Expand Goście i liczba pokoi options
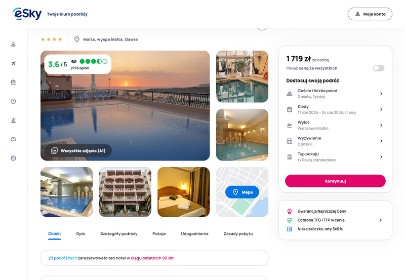Image resolution: width=405 pixels, height=280 pixels. tap(335, 94)
